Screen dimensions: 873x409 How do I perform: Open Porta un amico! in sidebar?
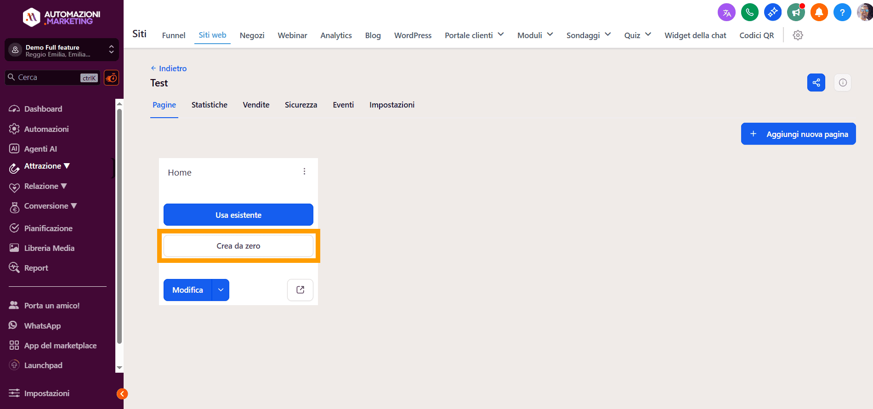coord(52,306)
